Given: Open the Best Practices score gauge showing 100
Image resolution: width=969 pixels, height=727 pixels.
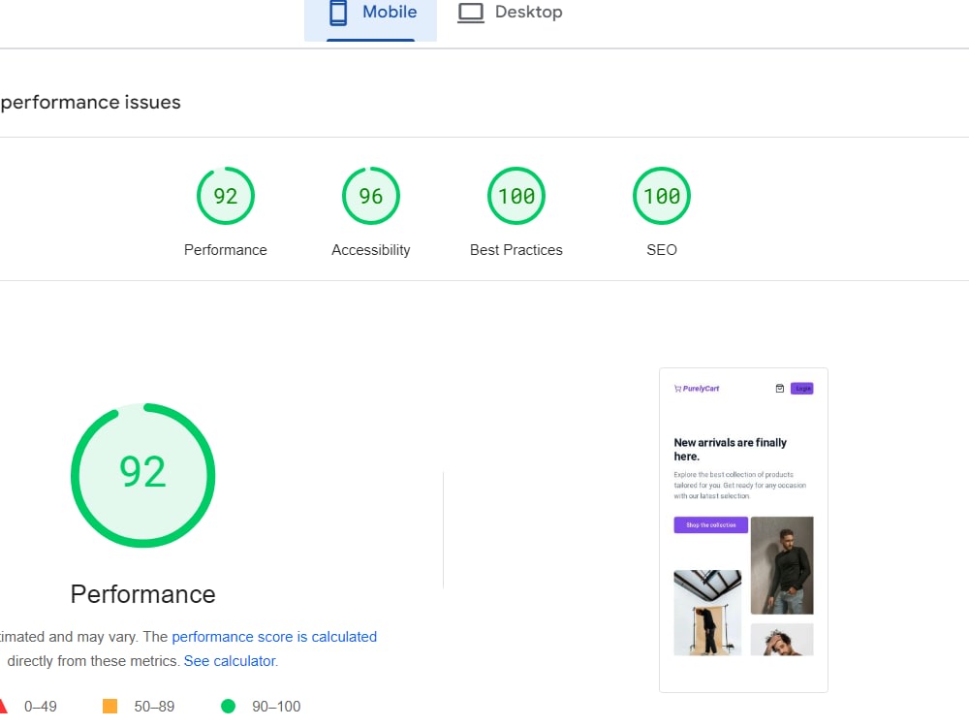Looking at the screenshot, I should [516, 196].
